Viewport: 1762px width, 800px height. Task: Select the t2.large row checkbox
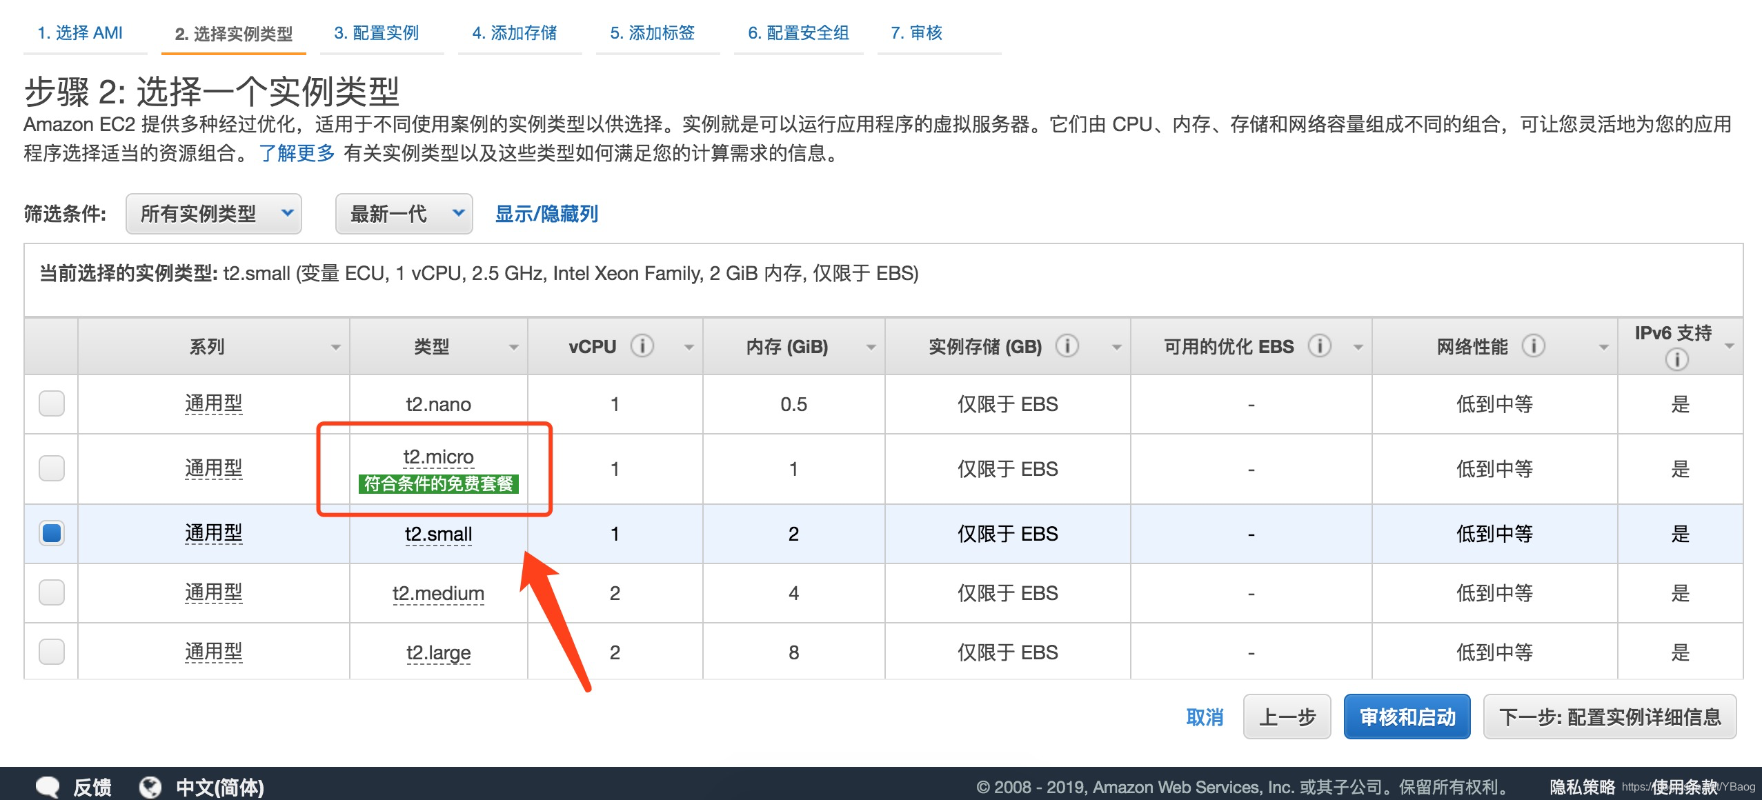pos(52,652)
